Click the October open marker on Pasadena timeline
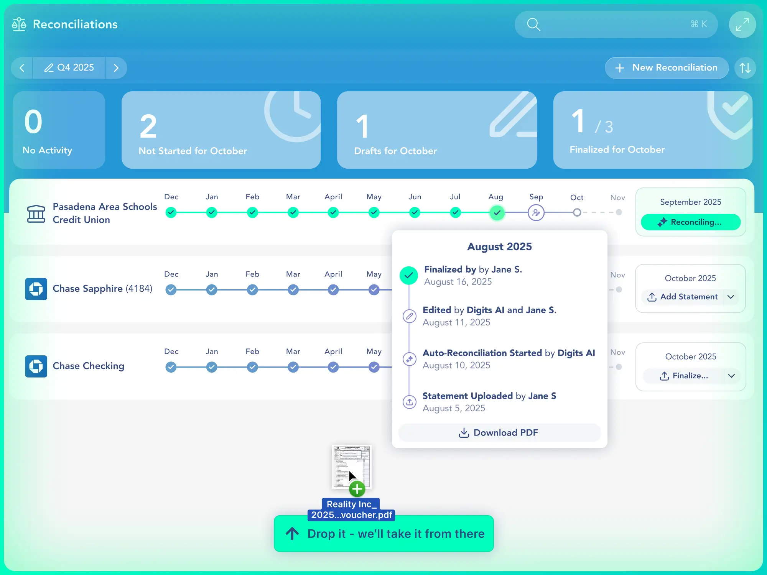The height and width of the screenshot is (575, 767). [577, 212]
